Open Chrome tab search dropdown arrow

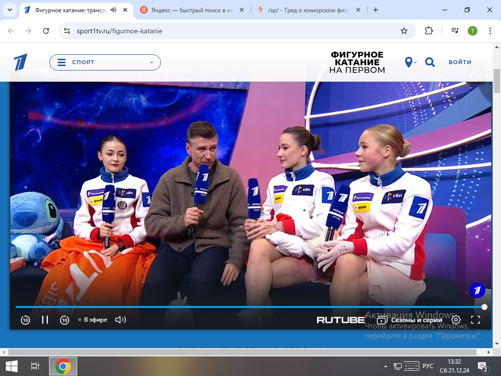(9, 10)
